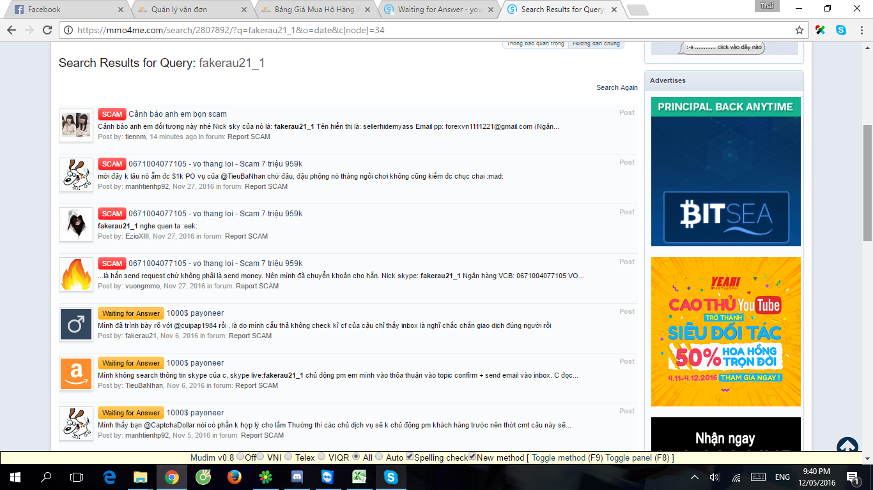Open the Windows Start menu
The height and width of the screenshot is (490, 873).
[x=15, y=477]
